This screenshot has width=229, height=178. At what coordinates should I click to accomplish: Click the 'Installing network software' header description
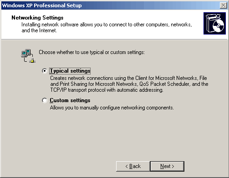pyautogui.click(x=107, y=27)
